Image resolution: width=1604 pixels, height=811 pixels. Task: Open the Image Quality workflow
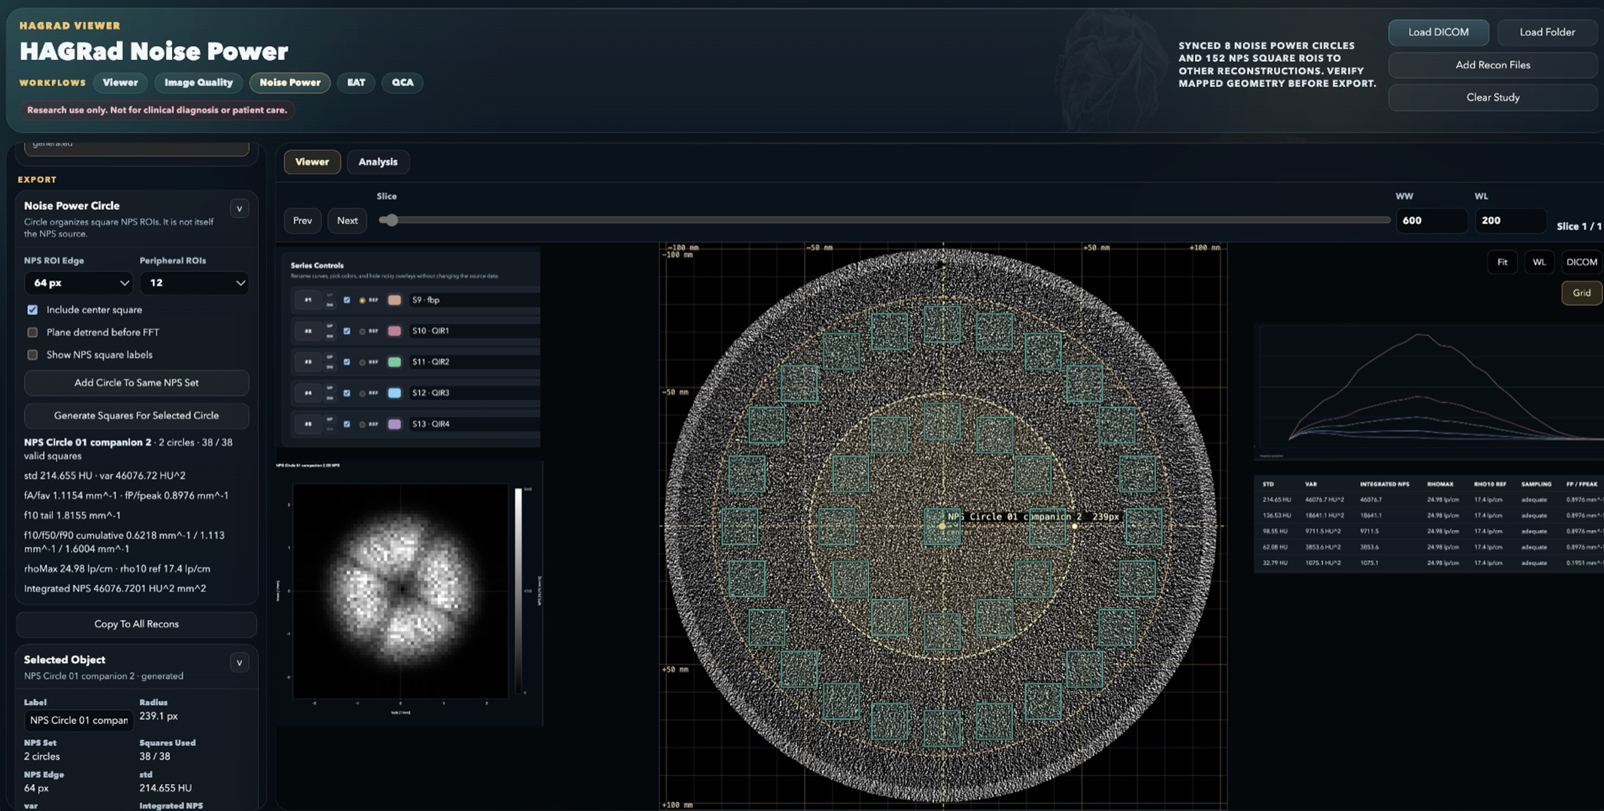(x=198, y=82)
